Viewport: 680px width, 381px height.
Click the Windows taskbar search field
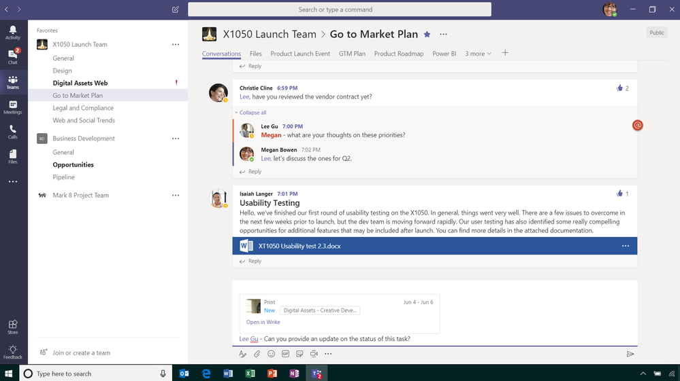tap(95, 374)
